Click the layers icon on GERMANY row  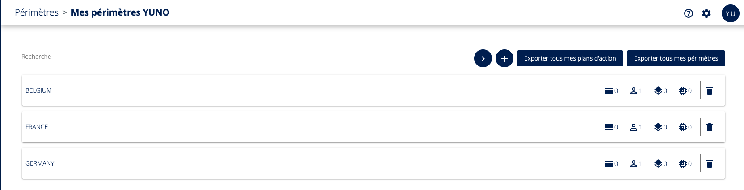coord(658,164)
